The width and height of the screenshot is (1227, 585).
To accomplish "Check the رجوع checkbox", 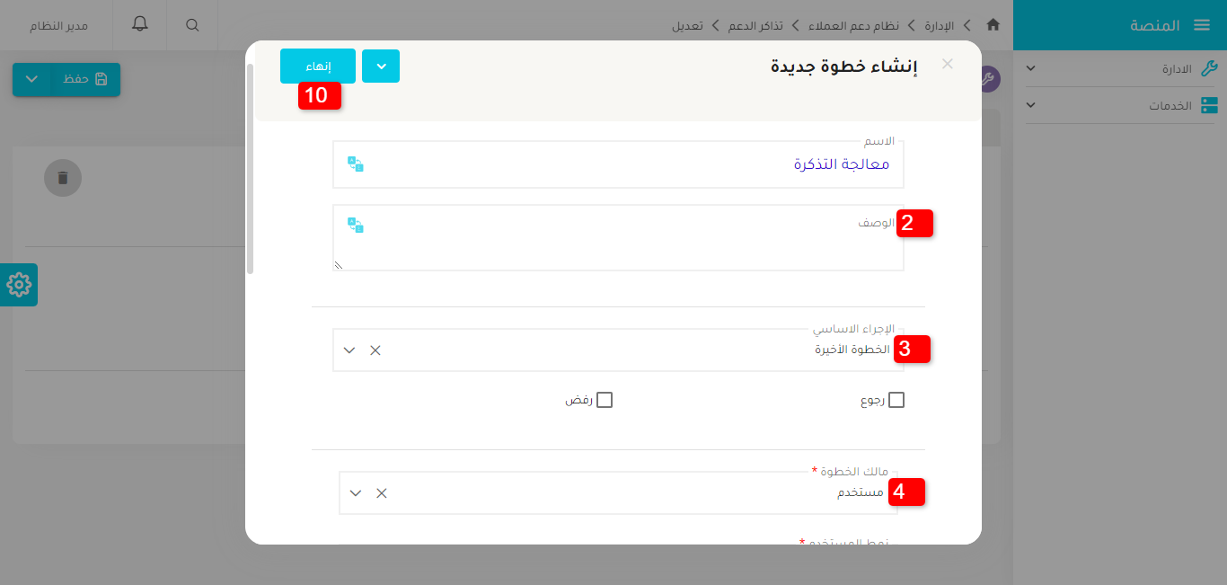I will click(895, 399).
